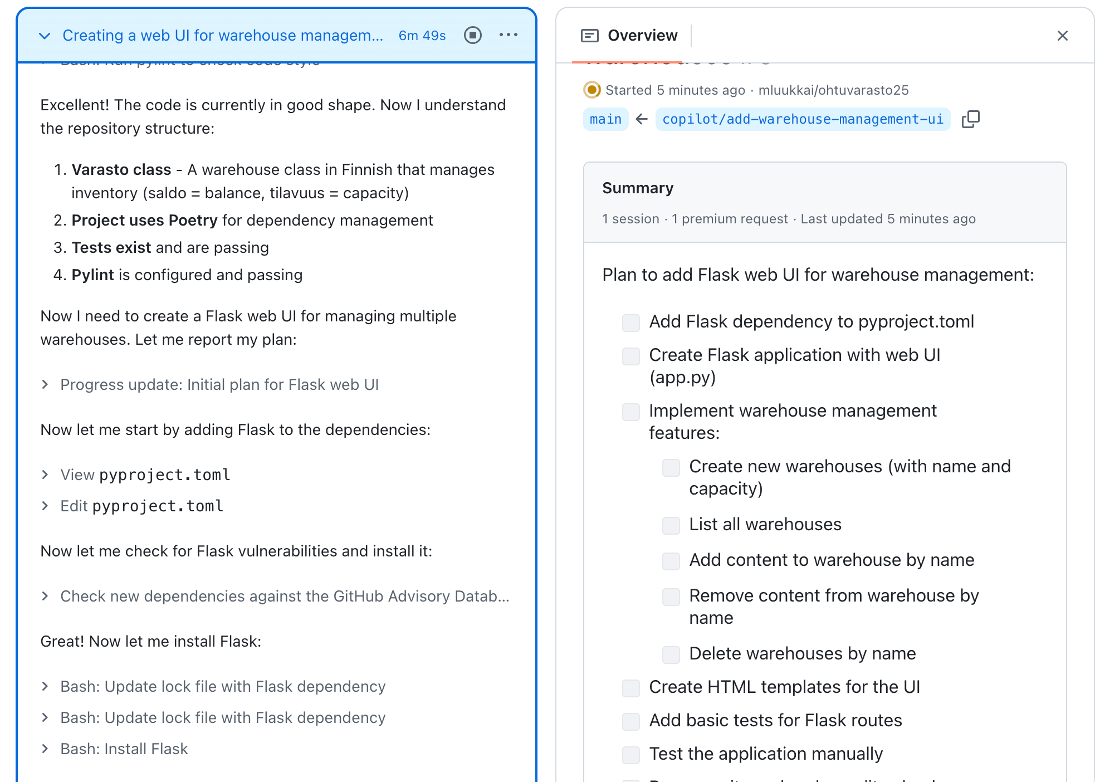Click the left arrow between branches
Screen dimensions: 1095x782
[x=642, y=119]
